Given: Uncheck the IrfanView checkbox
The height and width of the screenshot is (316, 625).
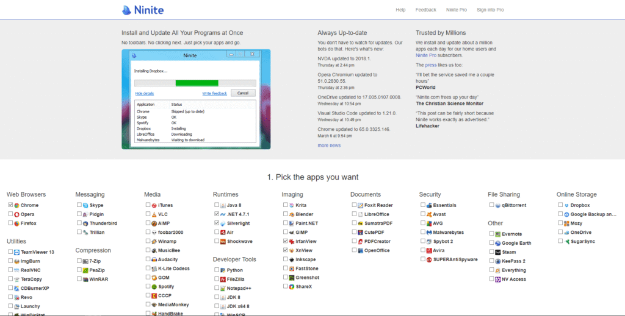Looking at the screenshot, I should pos(286,241).
